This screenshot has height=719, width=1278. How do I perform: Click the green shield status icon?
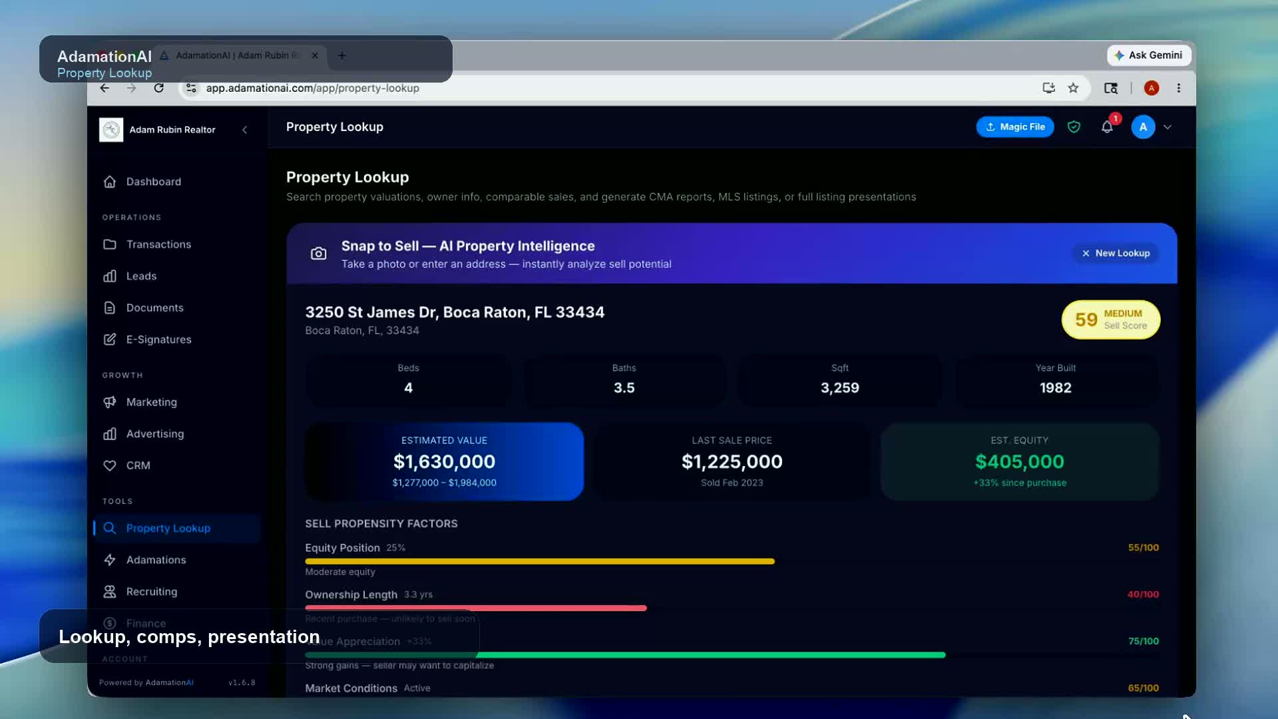pyautogui.click(x=1074, y=127)
